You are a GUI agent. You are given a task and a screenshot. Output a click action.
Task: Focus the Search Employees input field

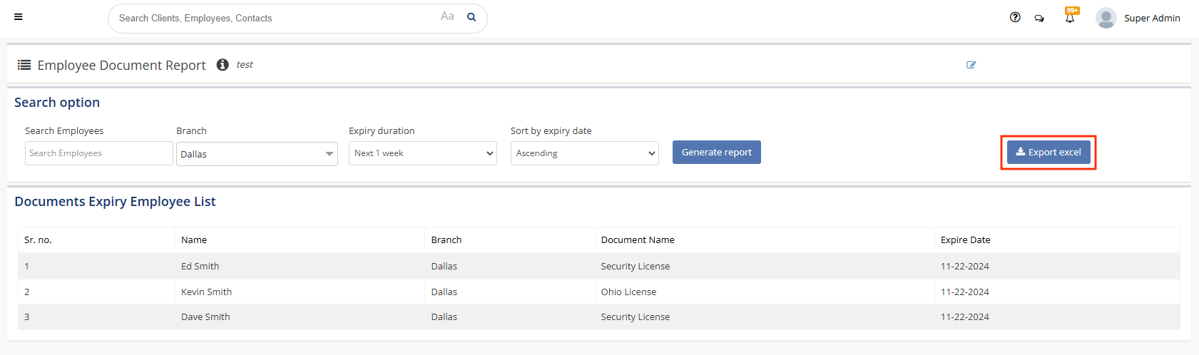click(x=98, y=153)
